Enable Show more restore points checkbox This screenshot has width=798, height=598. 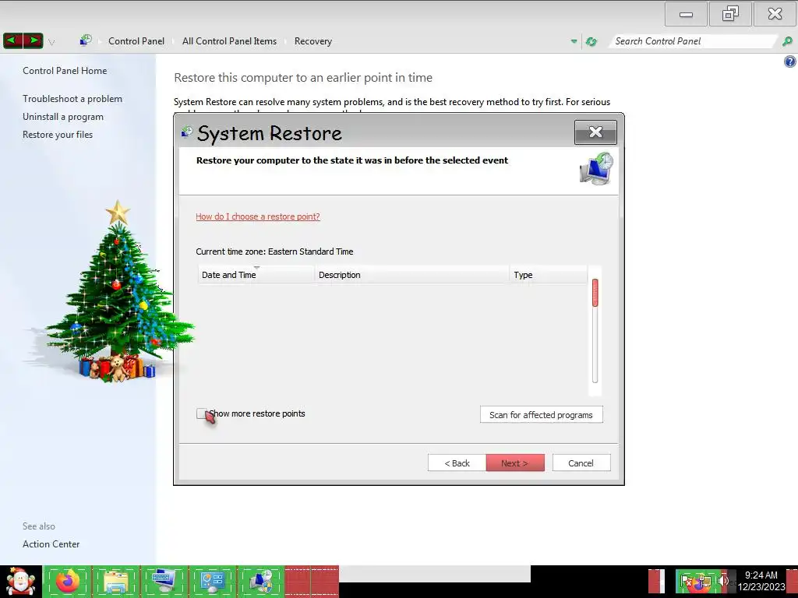202,413
